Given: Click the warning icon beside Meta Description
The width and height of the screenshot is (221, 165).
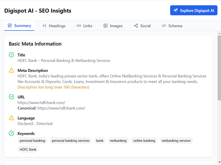Looking at the screenshot, I should click(11, 70).
